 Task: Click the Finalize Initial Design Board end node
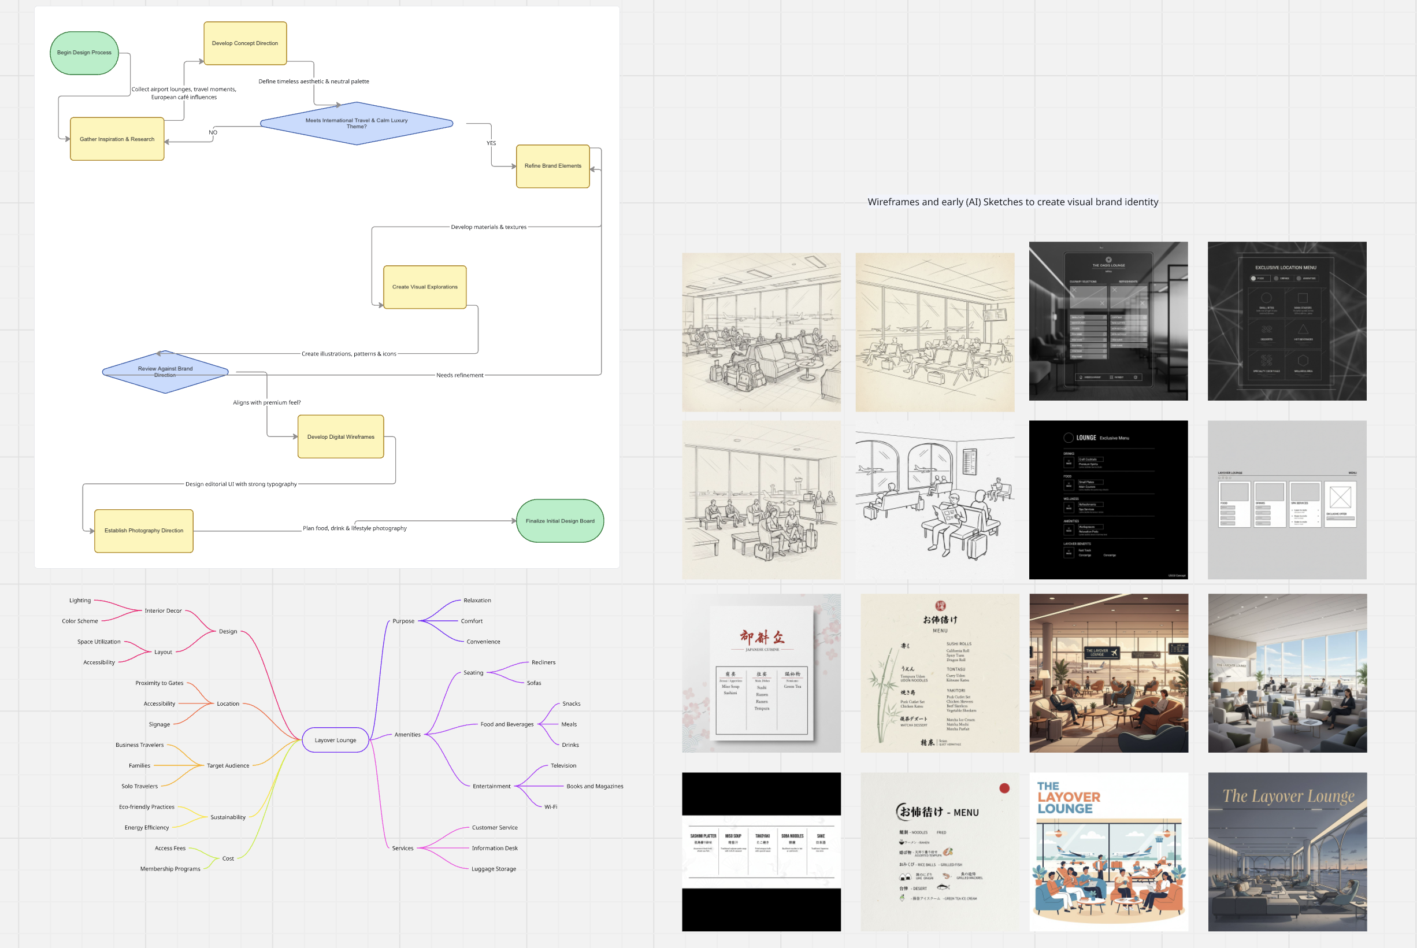(x=559, y=521)
